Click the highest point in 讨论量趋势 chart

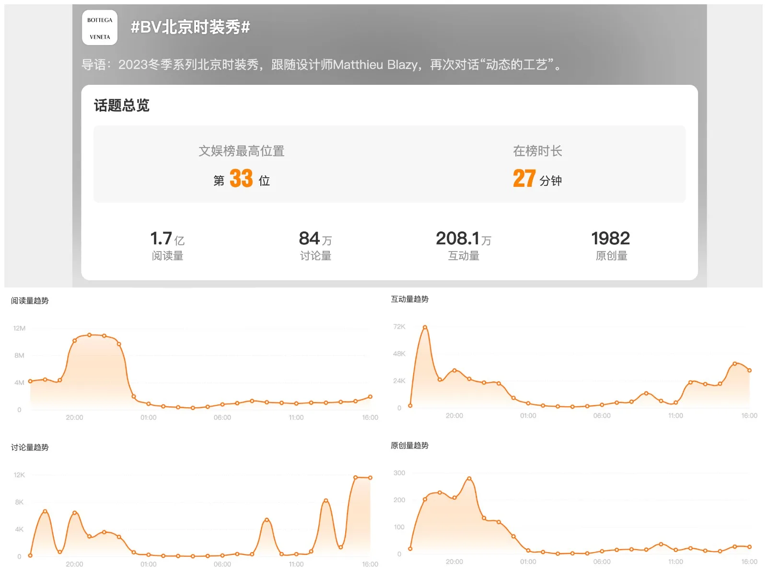coord(355,477)
